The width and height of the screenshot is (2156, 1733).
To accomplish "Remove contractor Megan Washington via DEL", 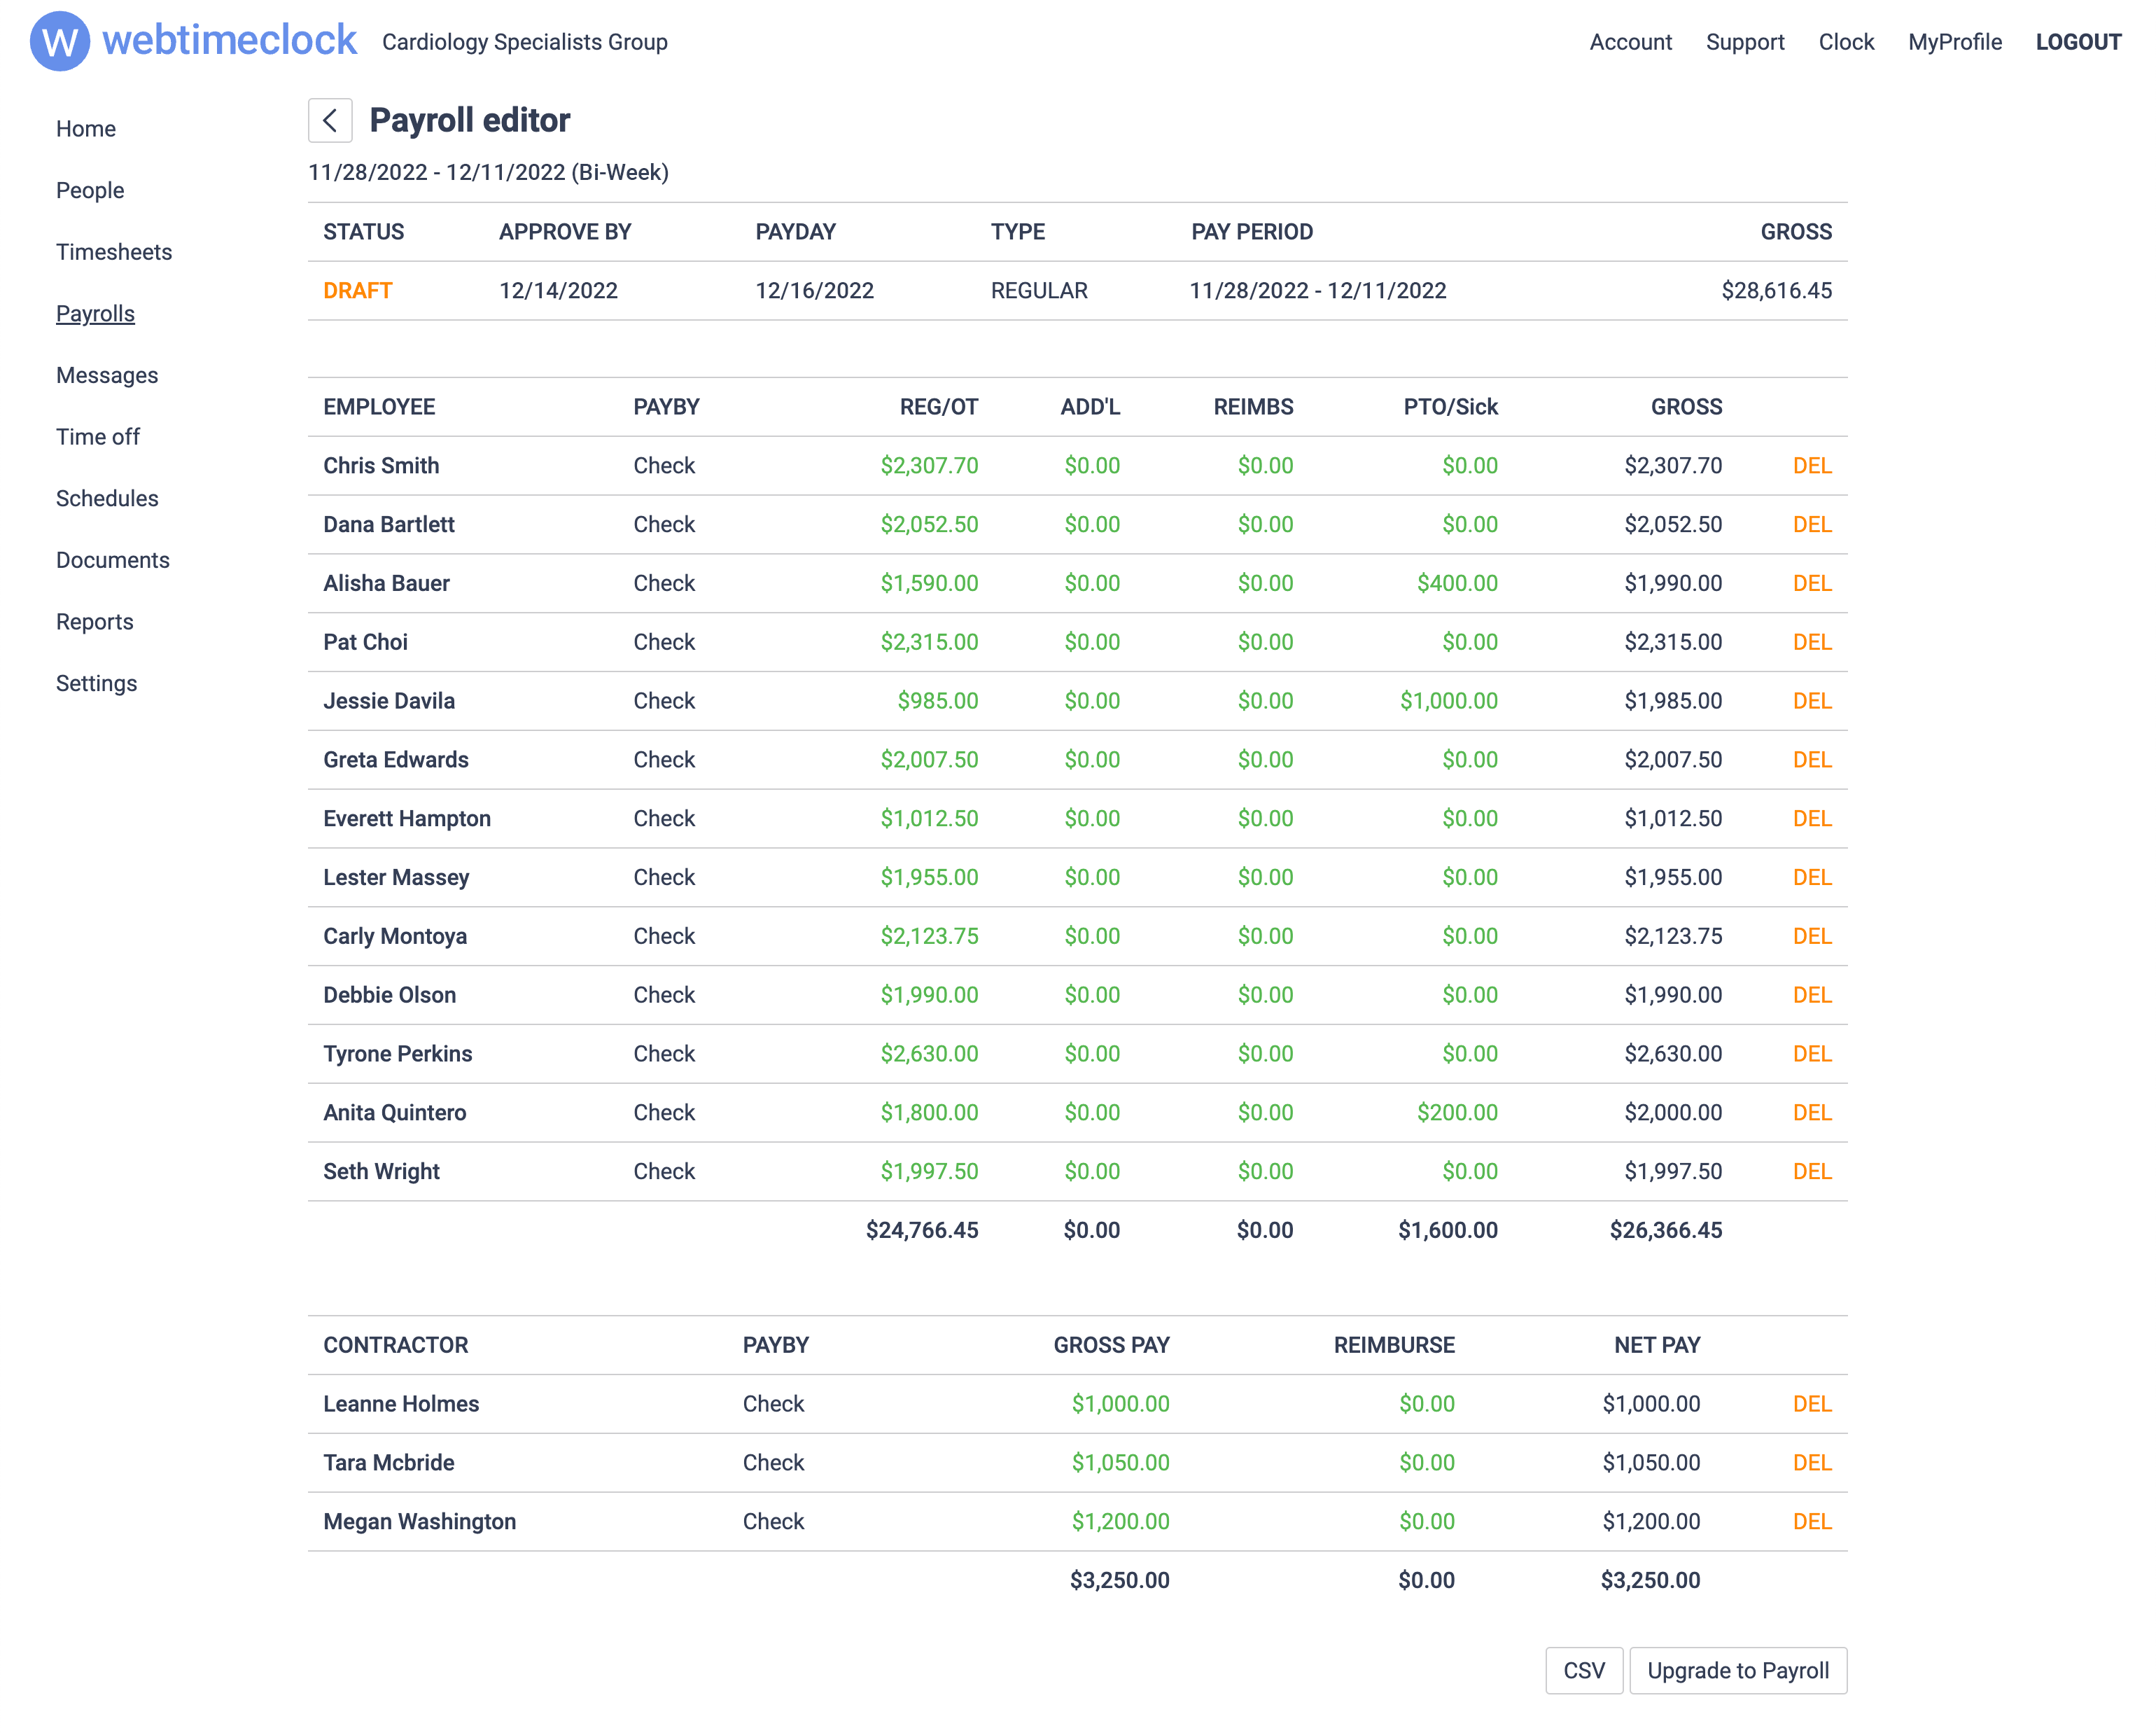I will [1811, 1521].
